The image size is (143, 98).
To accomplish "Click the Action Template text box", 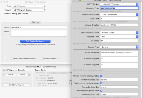I will pyautogui.click(x=119, y=54).
